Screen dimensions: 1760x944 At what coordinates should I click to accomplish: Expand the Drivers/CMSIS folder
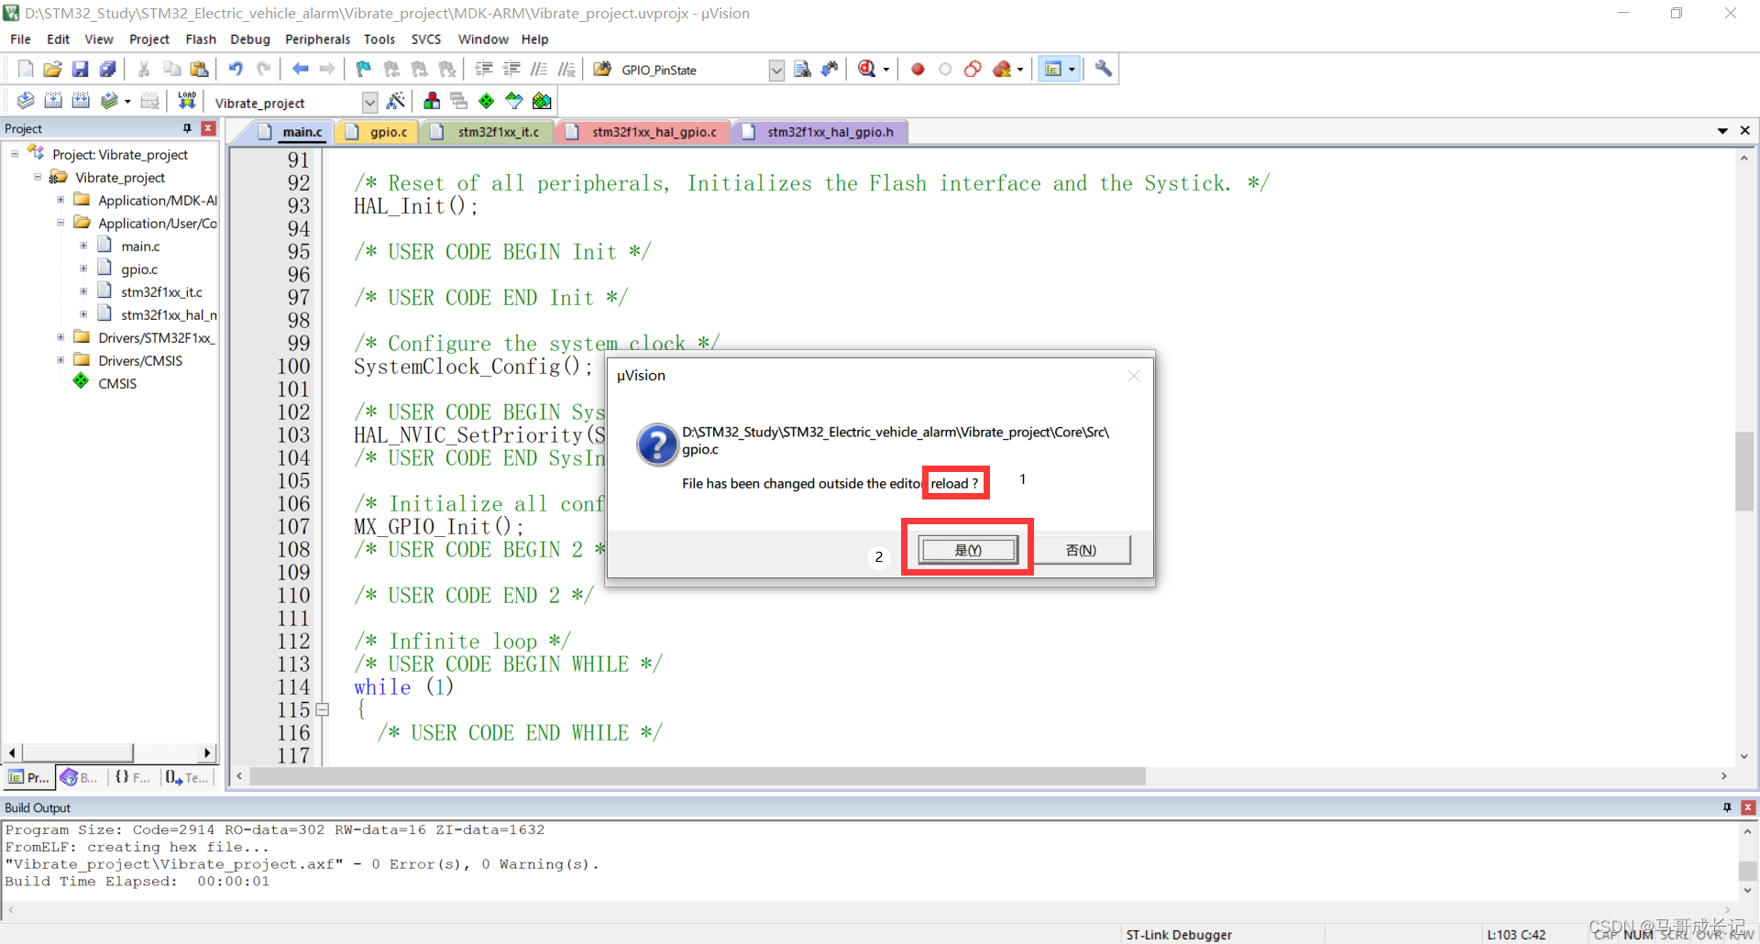click(x=60, y=360)
